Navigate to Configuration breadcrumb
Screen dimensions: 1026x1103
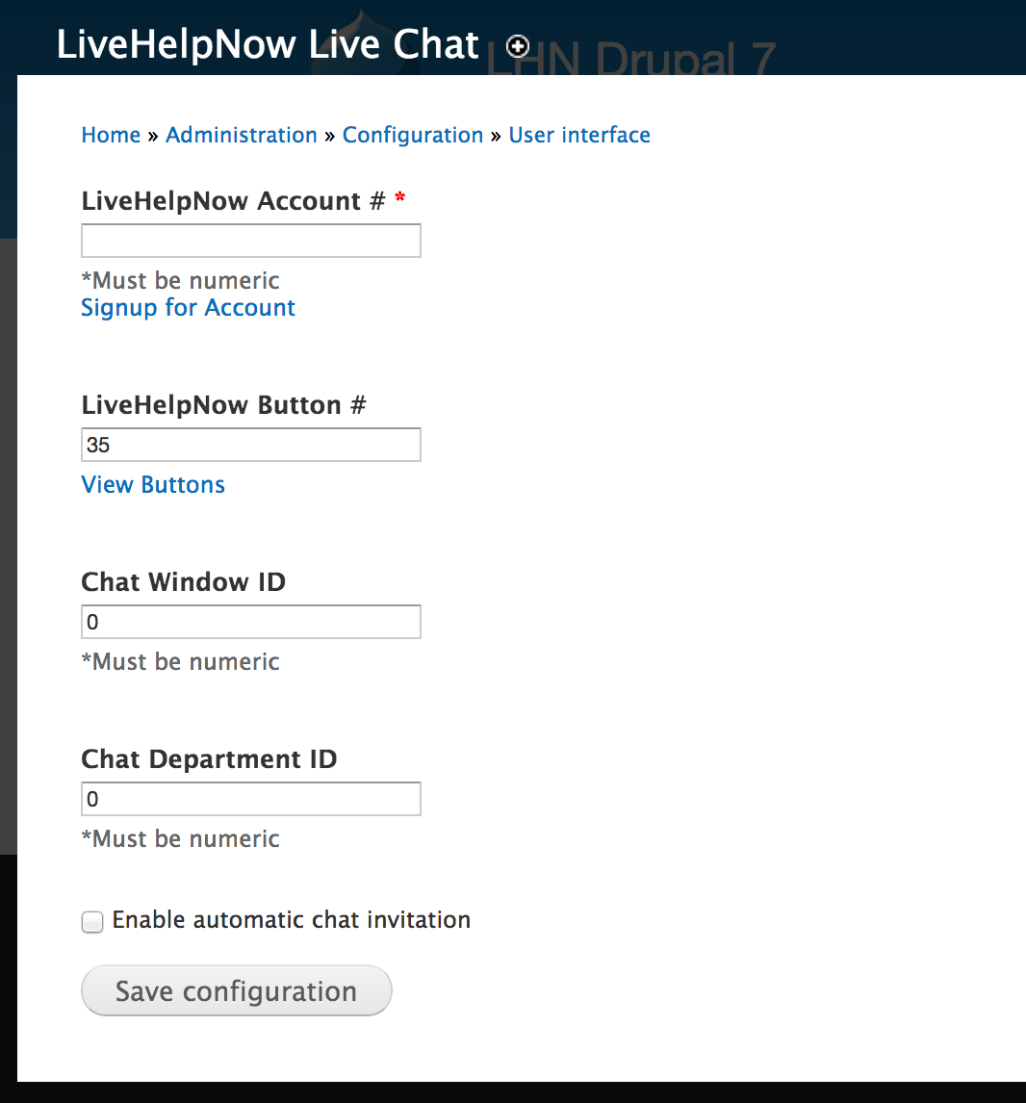point(413,135)
